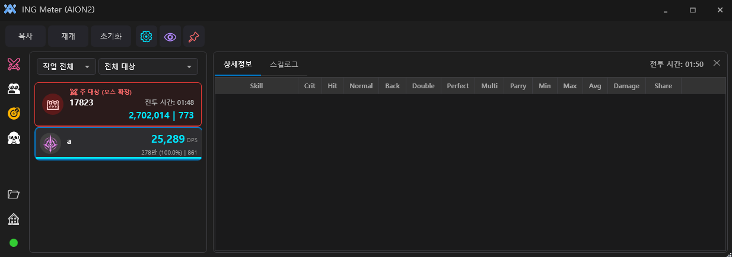Click the home building sidebar icon
The image size is (732, 257).
tap(14, 219)
